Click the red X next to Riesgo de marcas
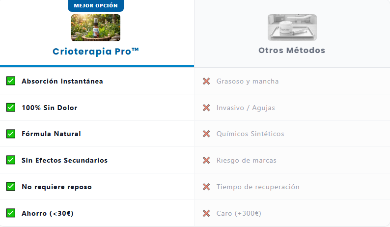This screenshot has width=390, height=227. pyautogui.click(x=206, y=160)
